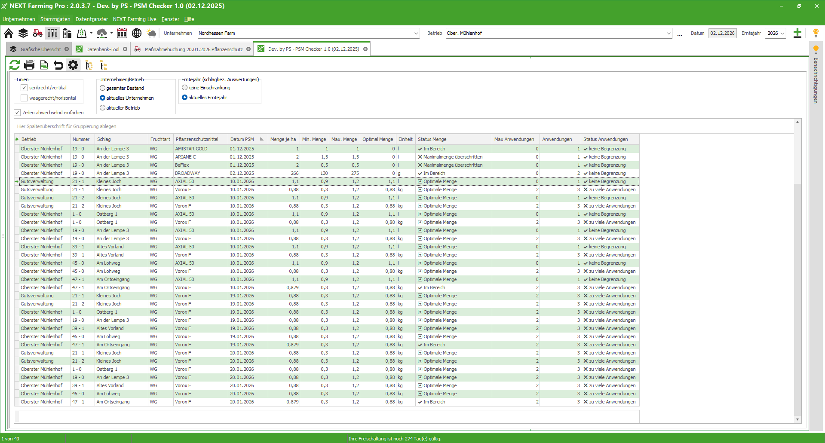The height and width of the screenshot is (443, 825).
Task: Switch to the Datenbank-Tool tab
Action: (102, 49)
